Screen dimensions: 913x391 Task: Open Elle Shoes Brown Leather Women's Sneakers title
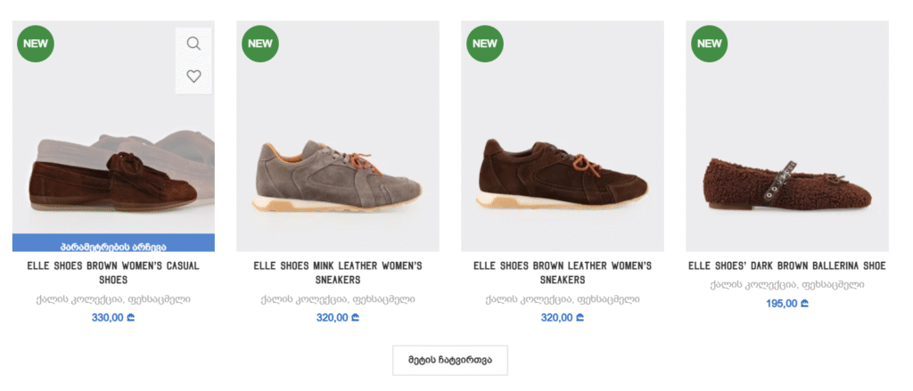click(562, 273)
